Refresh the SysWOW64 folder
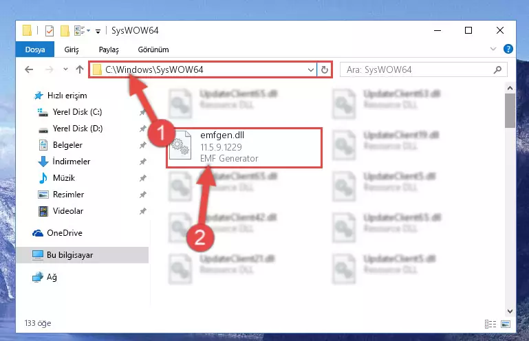Screen dimensions: 529x341 [325, 70]
